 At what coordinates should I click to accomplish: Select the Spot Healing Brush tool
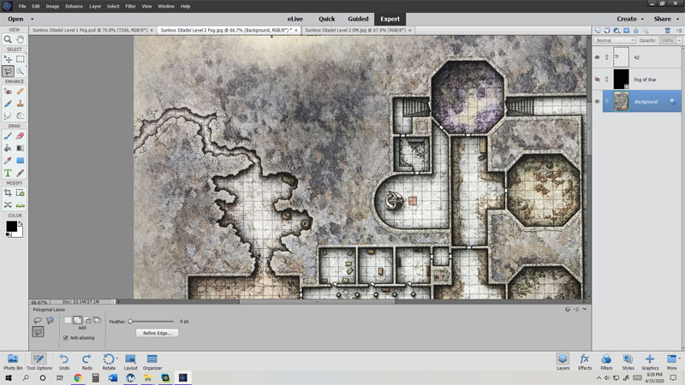tap(20, 92)
